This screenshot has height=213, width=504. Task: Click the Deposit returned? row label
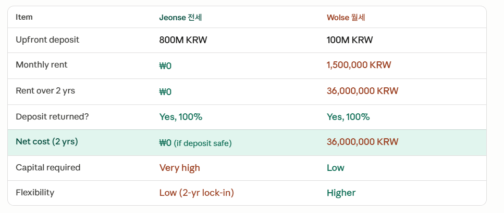pos(52,116)
